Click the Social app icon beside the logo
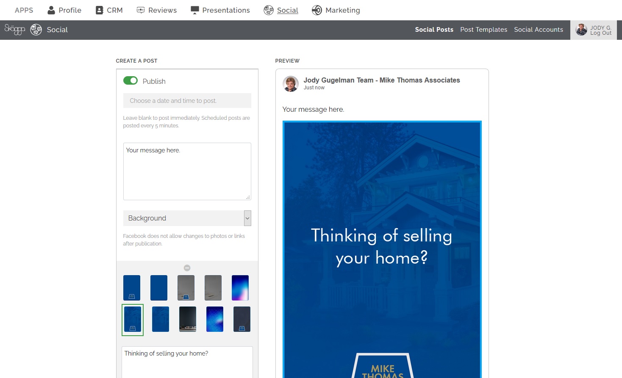 (x=36, y=30)
